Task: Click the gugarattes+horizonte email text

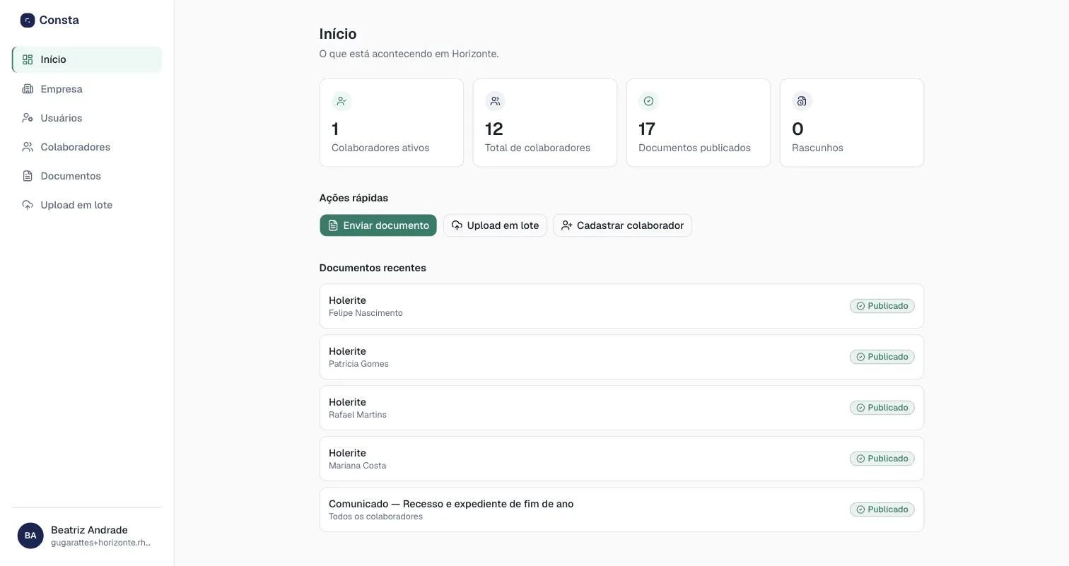Action: (x=100, y=543)
